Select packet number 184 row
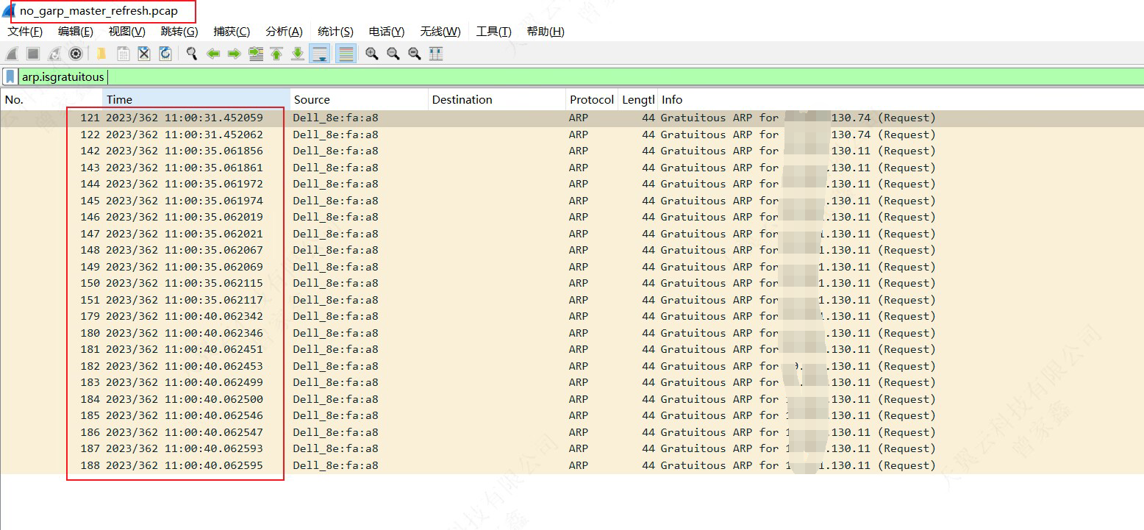 (572, 399)
